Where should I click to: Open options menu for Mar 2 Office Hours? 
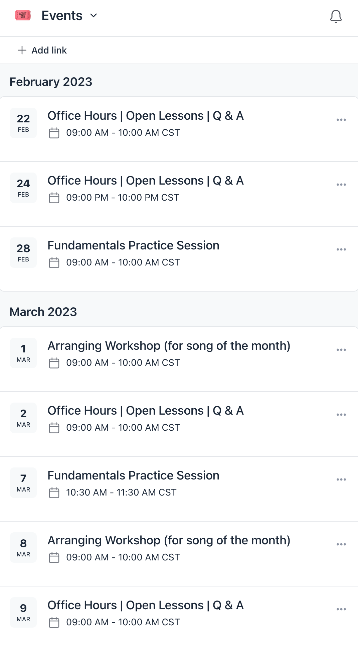click(341, 415)
